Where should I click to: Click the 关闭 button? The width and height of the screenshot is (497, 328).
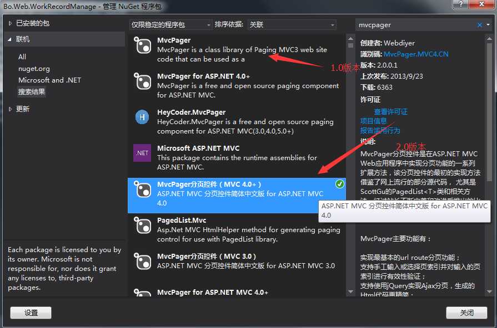click(466, 313)
